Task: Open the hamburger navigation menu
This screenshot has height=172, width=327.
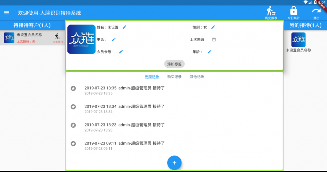Action: [x=6, y=13]
